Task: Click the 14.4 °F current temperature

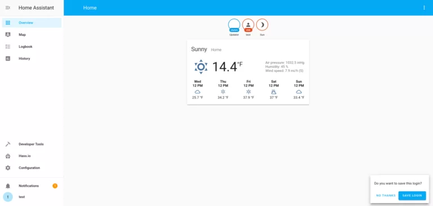Action: [227, 67]
